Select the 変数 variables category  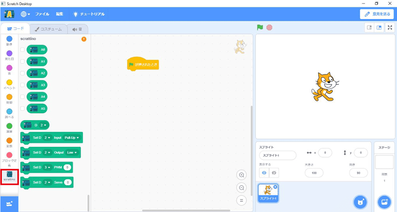point(9,143)
